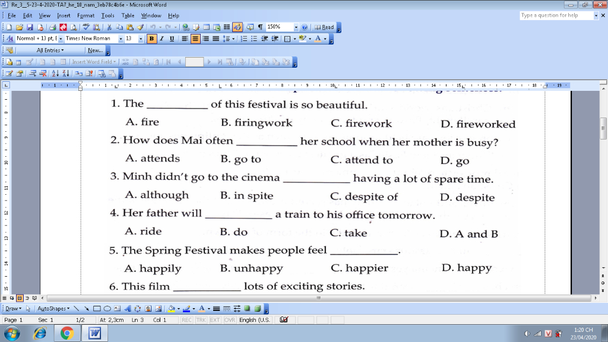Screen dimensions: 608x342
Task: Toggle Center alignment
Action: 195,39
